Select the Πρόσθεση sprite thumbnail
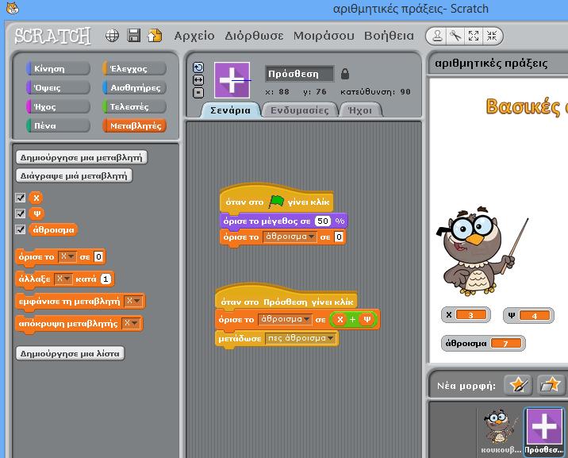 point(544,431)
